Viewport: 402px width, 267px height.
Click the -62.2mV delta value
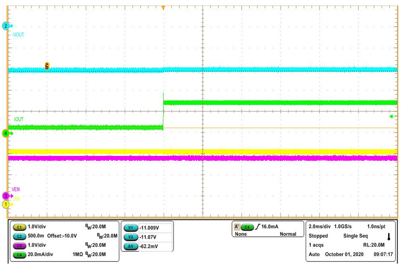click(149, 246)
